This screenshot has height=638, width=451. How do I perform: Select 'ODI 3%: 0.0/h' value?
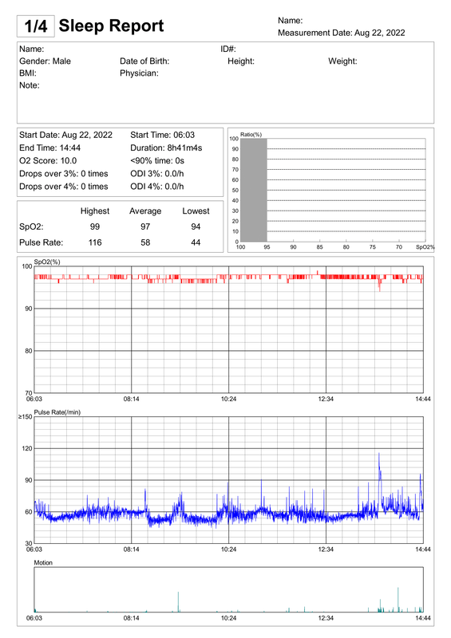pyautogui.click(x=156, y=174)
